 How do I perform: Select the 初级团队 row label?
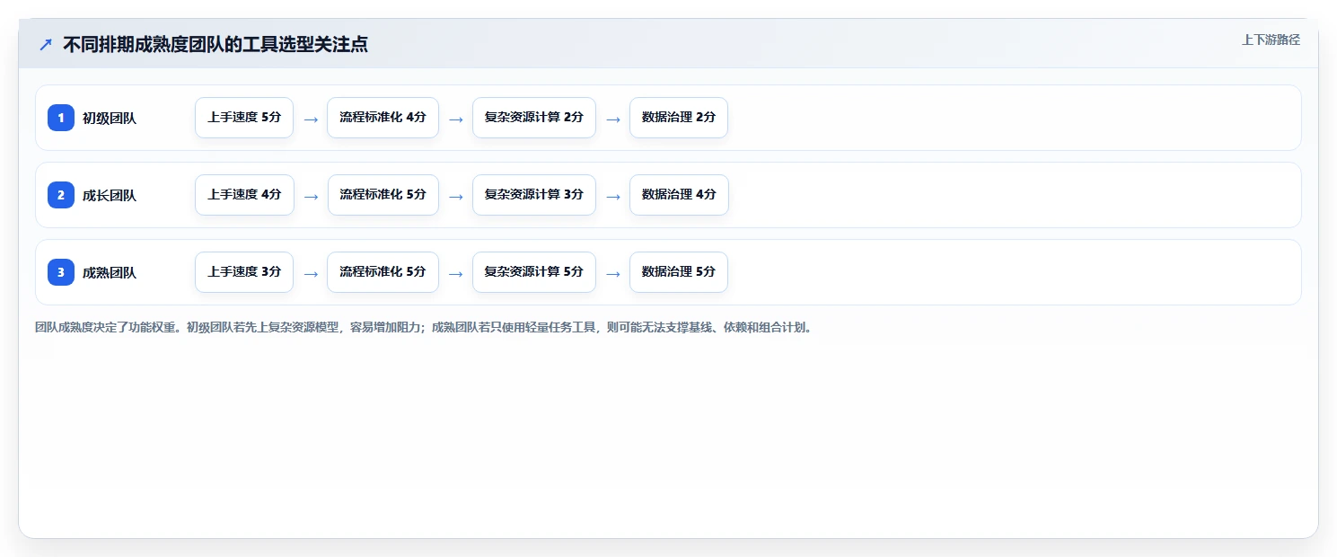110,118
